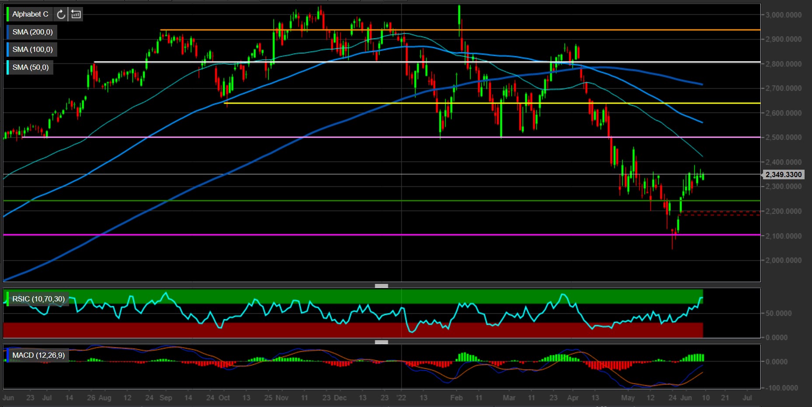Click the 24 Jun label on date axis
812x407 pixels.
(680, 398)
